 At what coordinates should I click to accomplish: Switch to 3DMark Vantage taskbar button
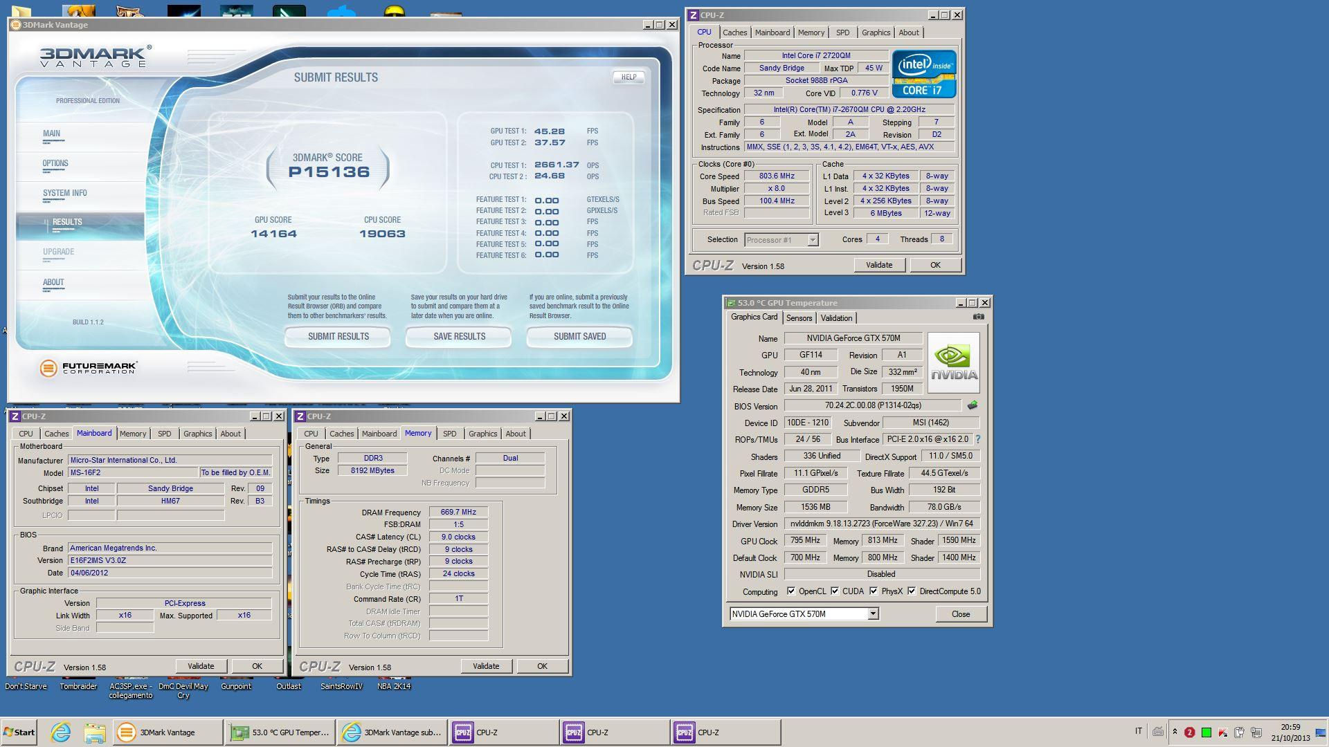coord(167,732)
